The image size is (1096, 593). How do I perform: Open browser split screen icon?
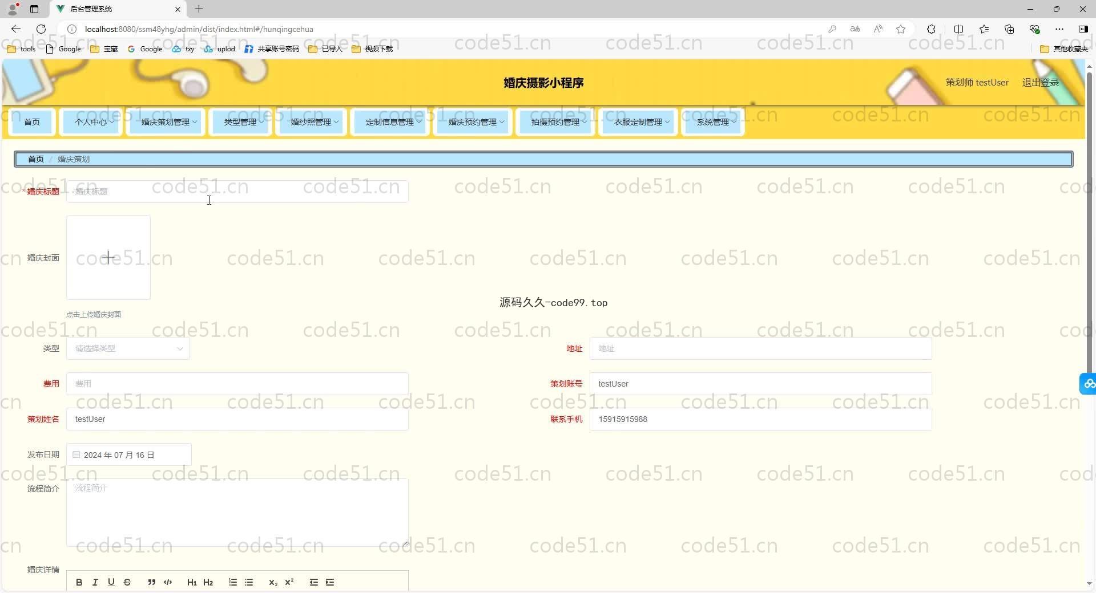coord(958,29)
